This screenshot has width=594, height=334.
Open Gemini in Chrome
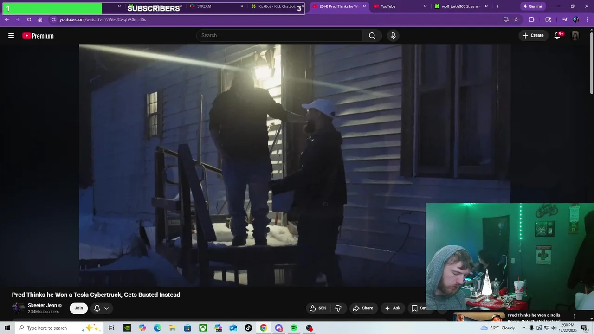(x=532, y=6)
